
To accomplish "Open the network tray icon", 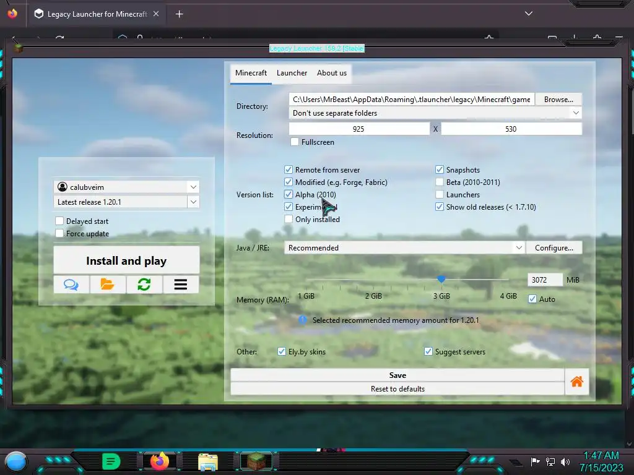I will click(550, 461).
